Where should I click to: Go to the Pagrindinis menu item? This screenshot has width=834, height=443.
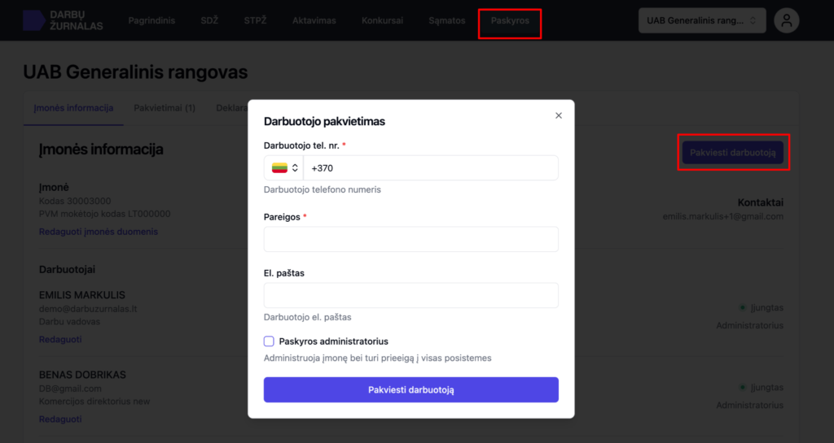(x=151, y=21)
